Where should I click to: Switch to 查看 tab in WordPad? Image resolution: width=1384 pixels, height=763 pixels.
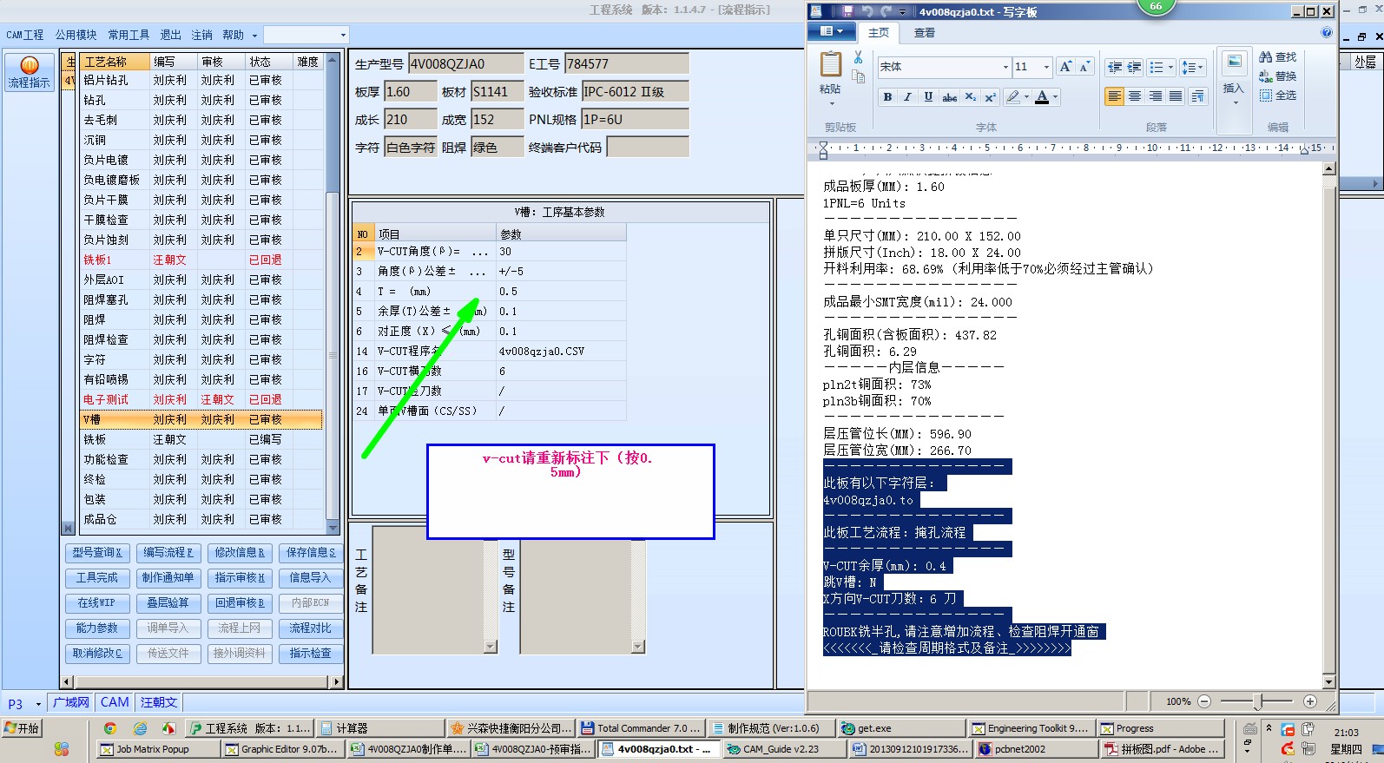pyautogui.click(x=925, y=33)
